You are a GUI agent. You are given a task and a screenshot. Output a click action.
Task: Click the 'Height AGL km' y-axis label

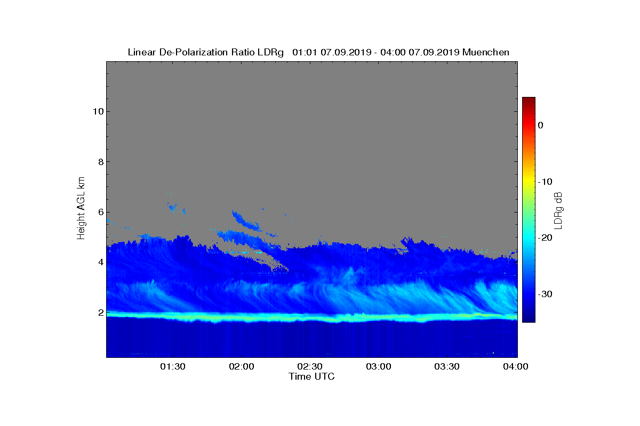coord(81,209)
